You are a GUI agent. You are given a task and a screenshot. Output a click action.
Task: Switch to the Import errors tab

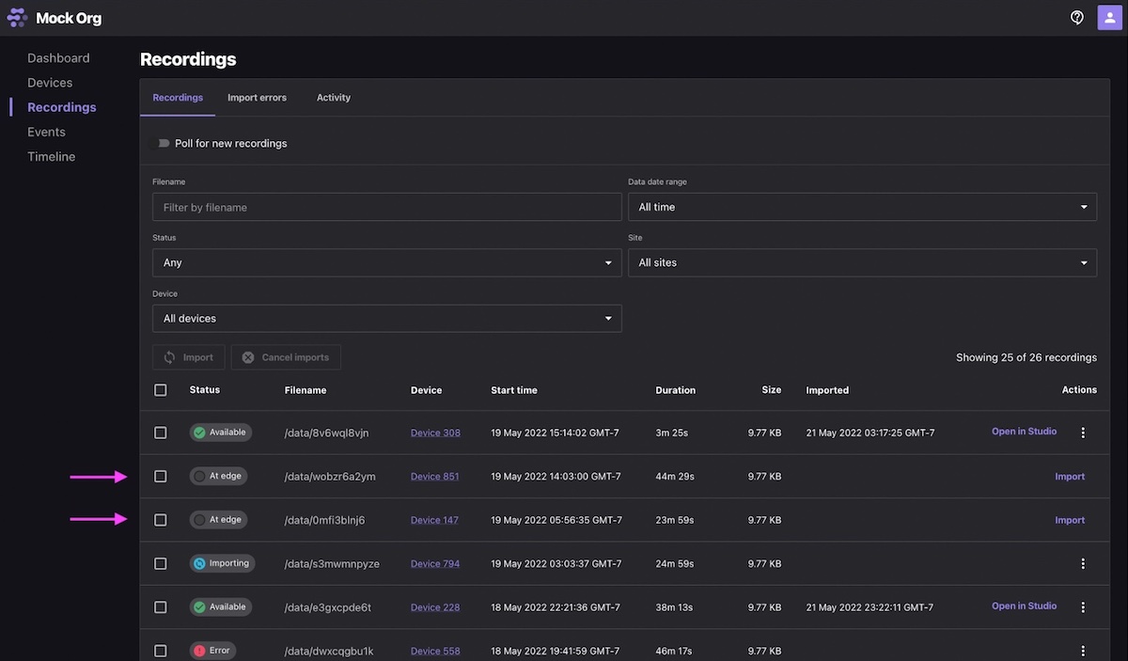(x=257, y=97)
